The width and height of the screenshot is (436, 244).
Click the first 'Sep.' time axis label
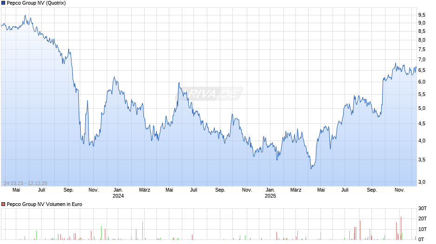point(69,190)
